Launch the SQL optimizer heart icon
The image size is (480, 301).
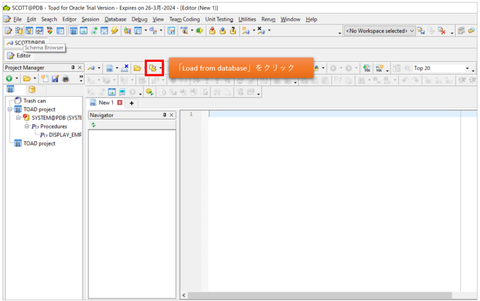point(50,30)
